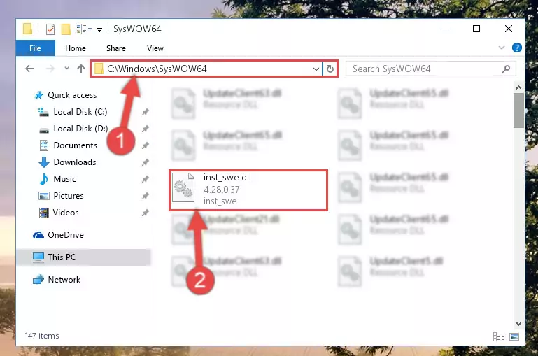Image resolution: width=538 pixels, height=356 pixels.
Task: Expand the ribbon with the chevron
Action: [x=502, y=48]
